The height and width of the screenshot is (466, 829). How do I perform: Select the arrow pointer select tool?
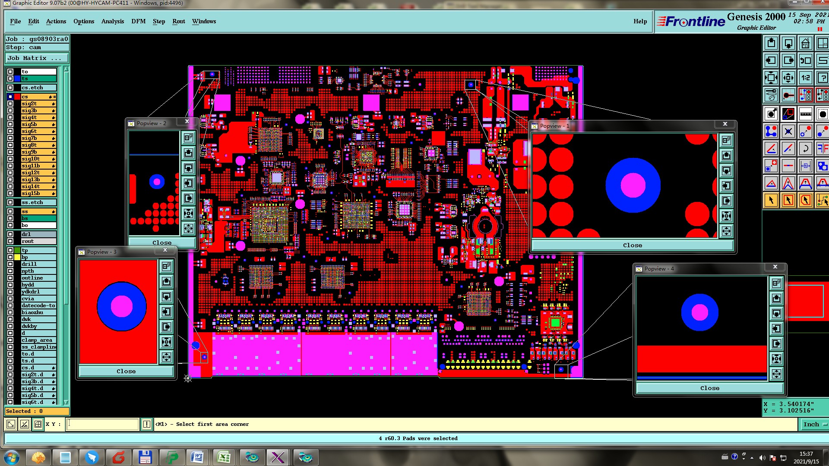coord(771,200)
